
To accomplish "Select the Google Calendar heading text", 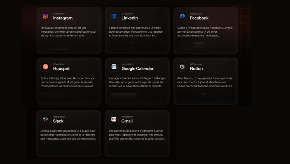I will (137, 69).
